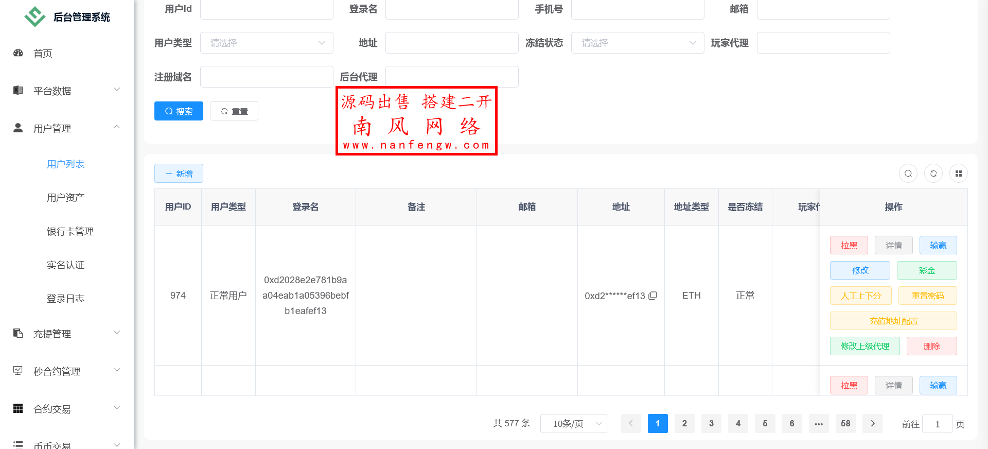Open the 10条/页 page size selector
The height and width of the screenshot is (449, 988).
point(574,423)
